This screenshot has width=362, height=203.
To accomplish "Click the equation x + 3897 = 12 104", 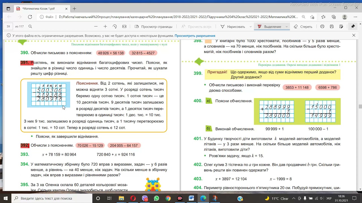I will click(231, 179).
